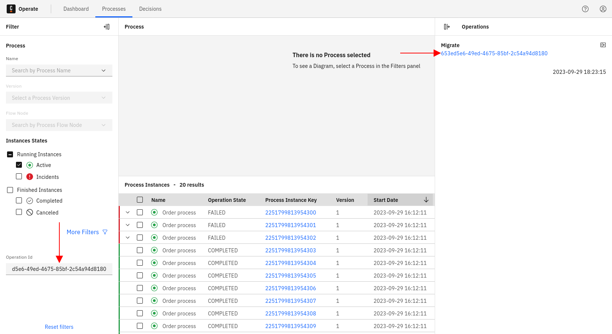Open instance 2251799813954302 link

(x=290, y=238)
